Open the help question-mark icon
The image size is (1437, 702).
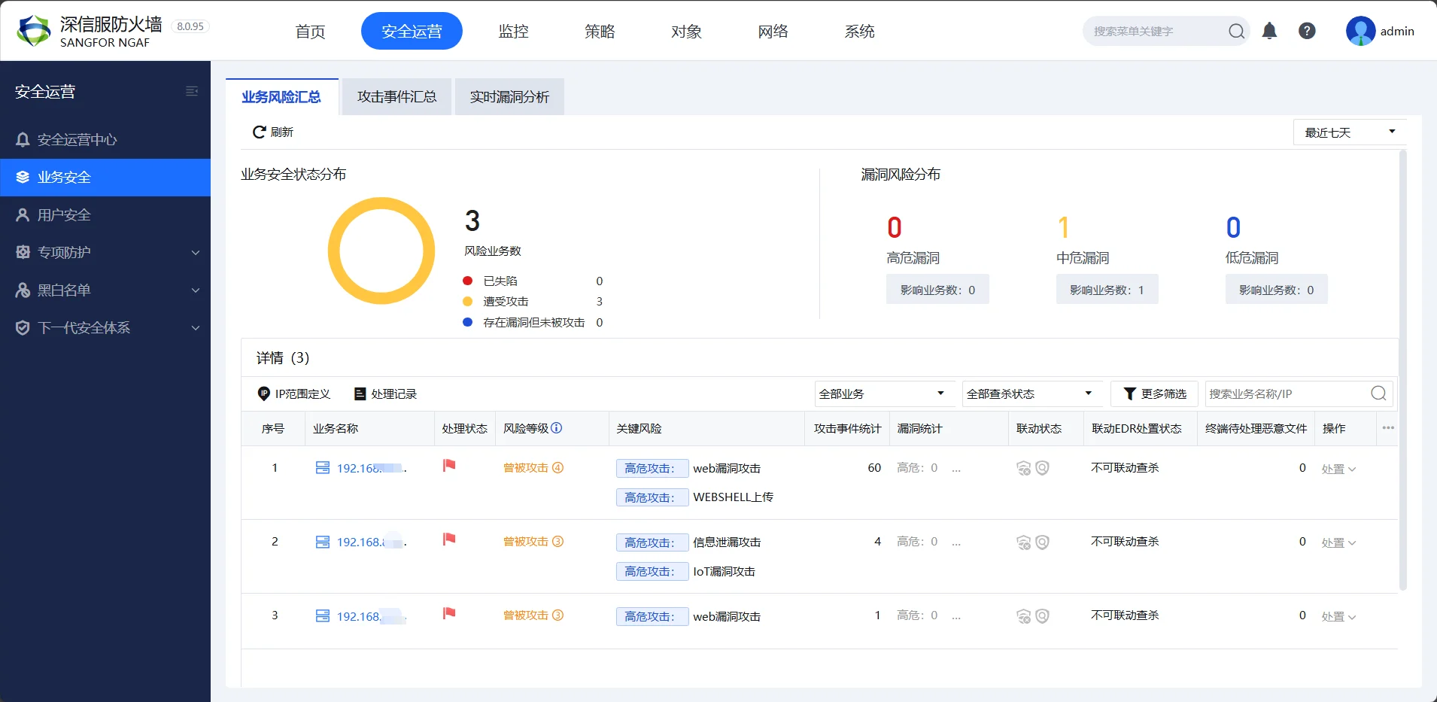[1307, 31]
